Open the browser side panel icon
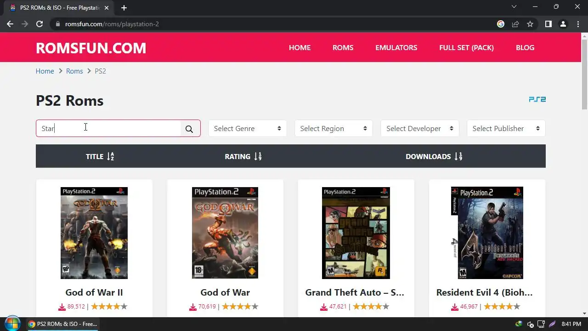 click(548, 24)
